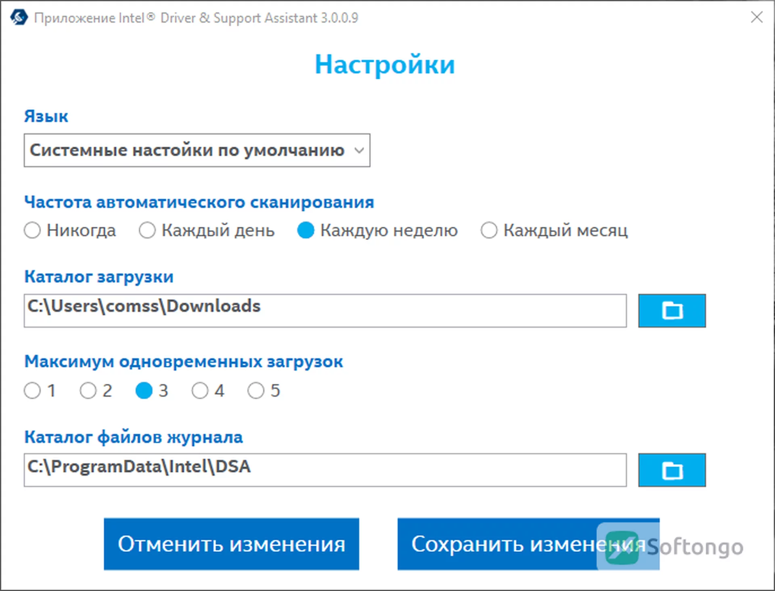This screenshot has width=775, height=591.
Task: Click the Язык section label
Action: [x=46, y=116]
